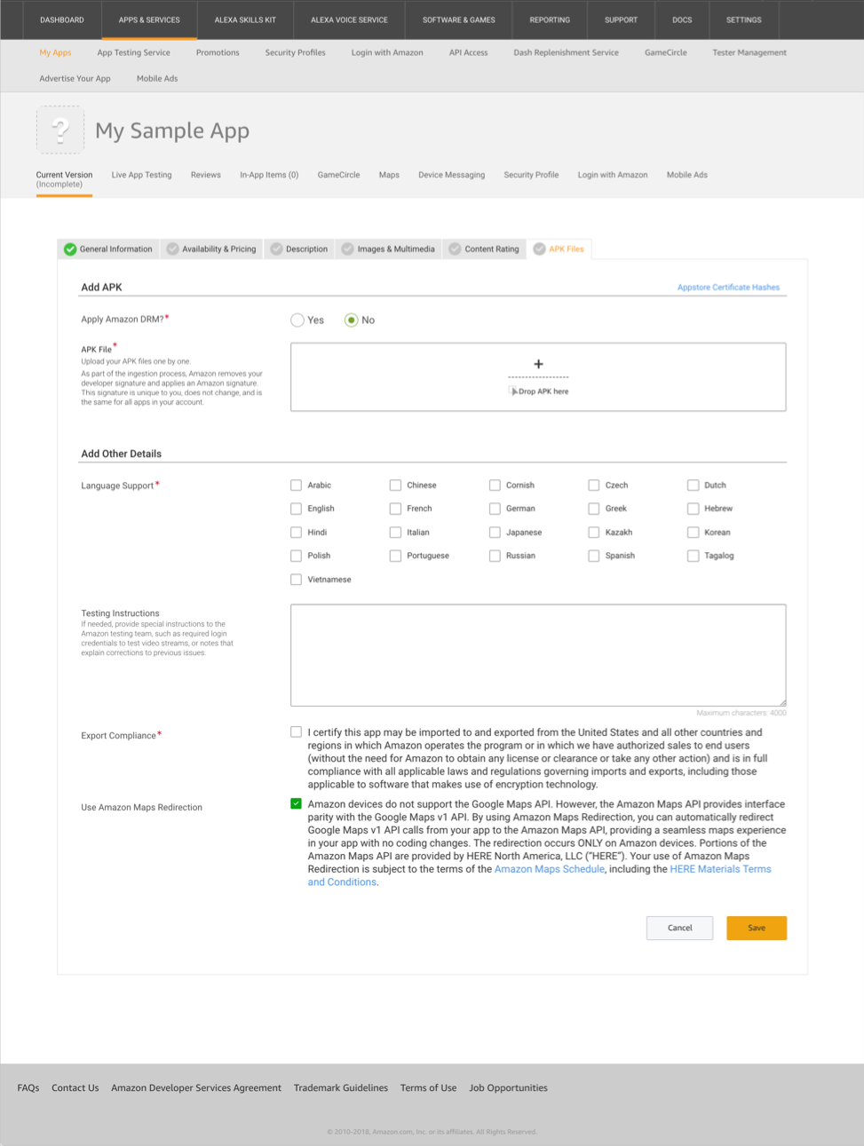Click inside the Testing Instructions text area
This screenshot has height=1146, width=864.
tap(538, 655)
